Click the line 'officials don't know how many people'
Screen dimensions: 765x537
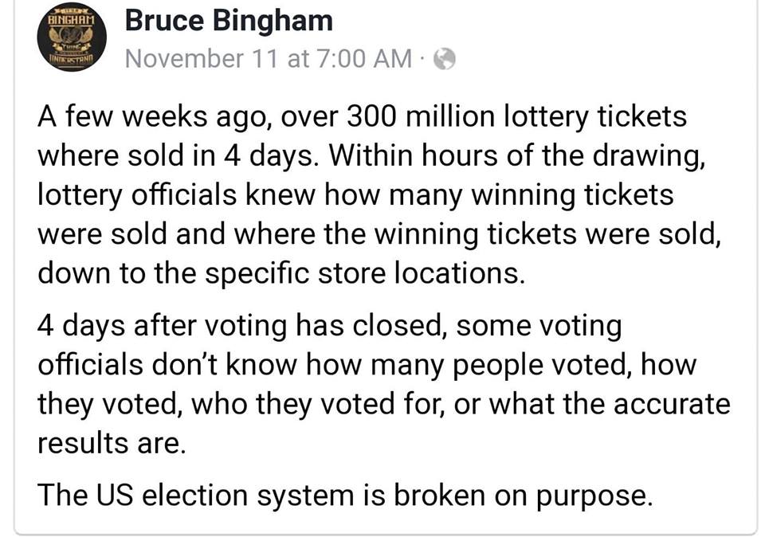(367, 366)
